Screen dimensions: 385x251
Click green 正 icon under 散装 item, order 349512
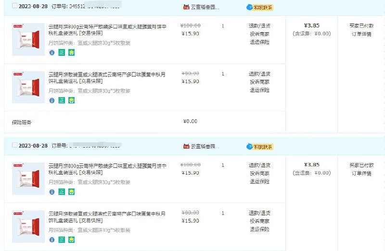click(x=62, y=100)
